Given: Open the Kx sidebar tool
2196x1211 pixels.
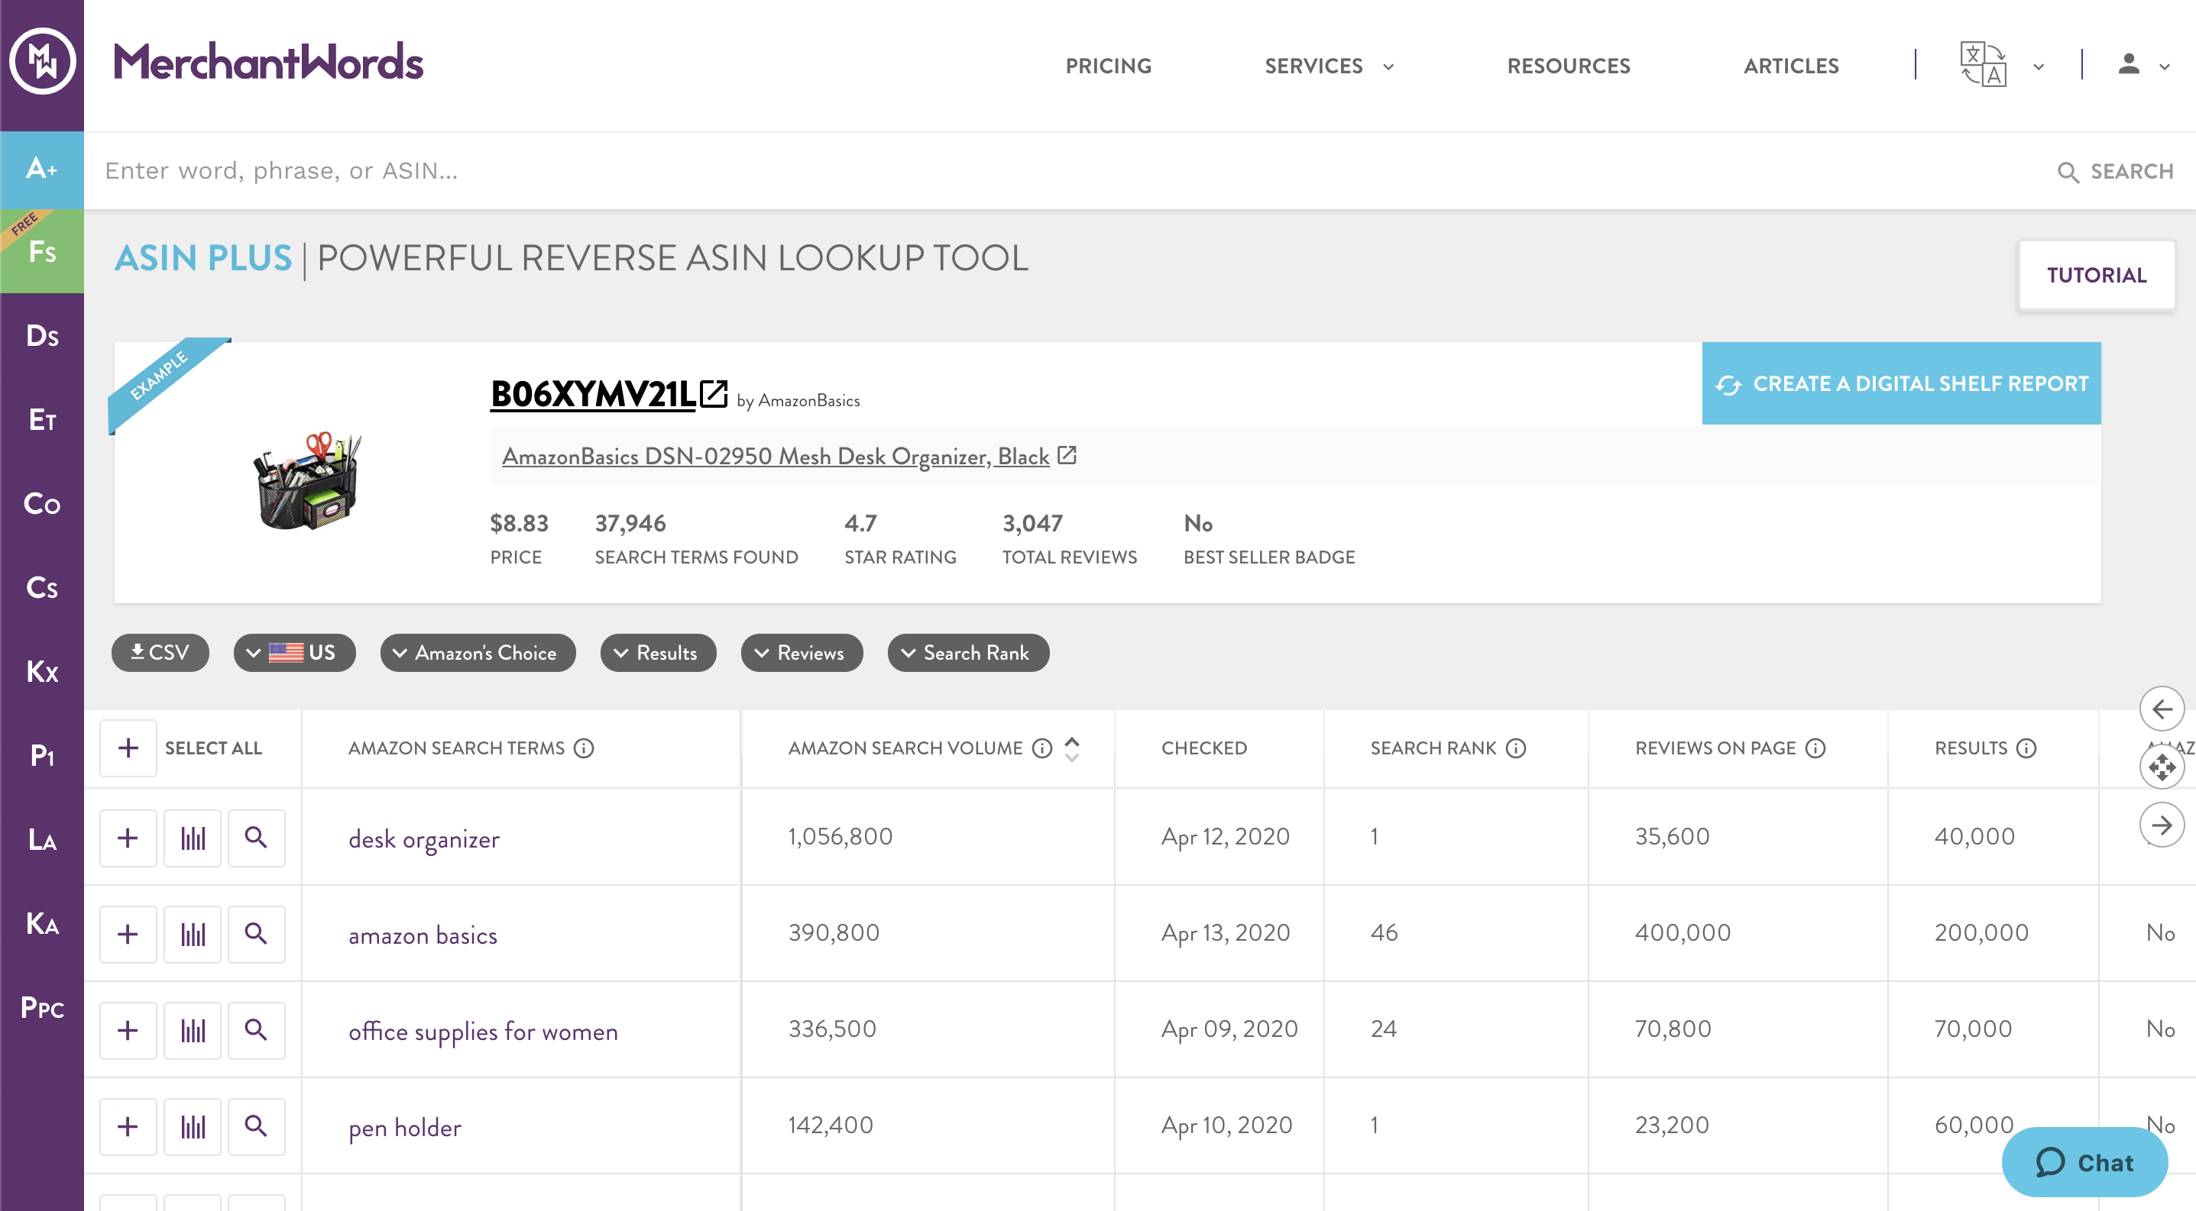Looking at the screenshot, I should pos(42,671).
